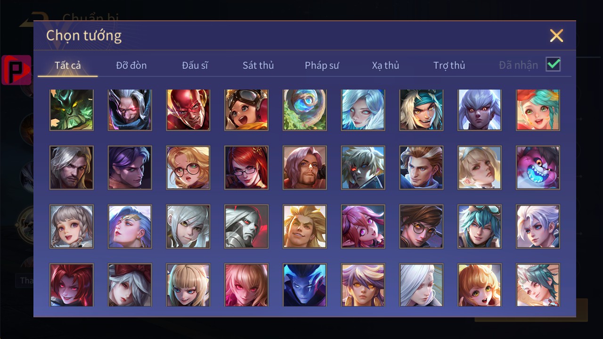Click the red P recording icon
The image size is (603, 339).
click(16, 70)
